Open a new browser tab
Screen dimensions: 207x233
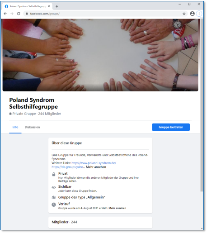pyautogui.click(x=57, y=6)
